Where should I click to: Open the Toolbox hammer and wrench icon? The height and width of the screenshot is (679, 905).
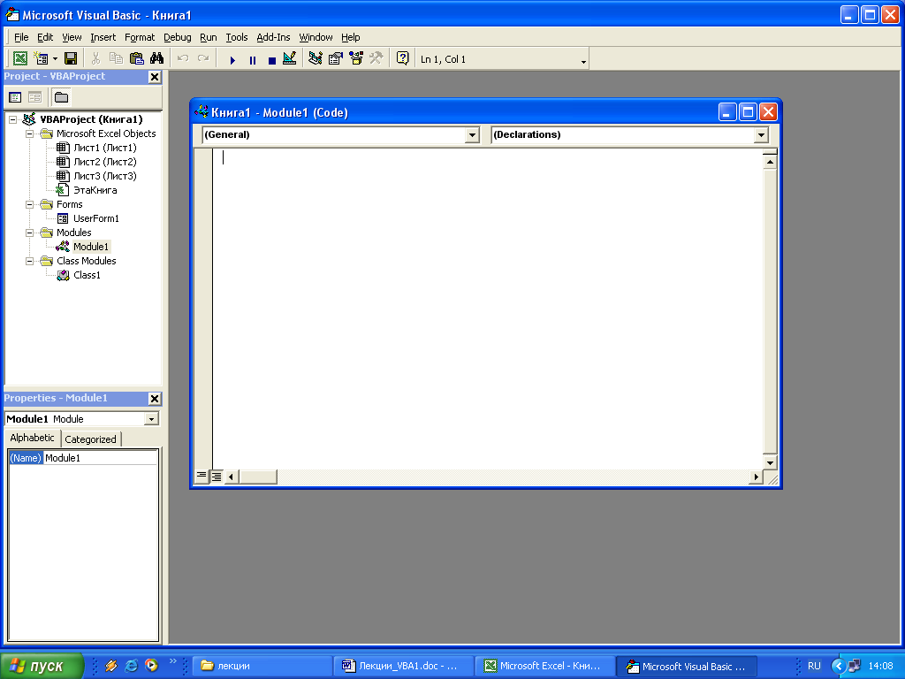pyautogui.click(x=376, y=58)
